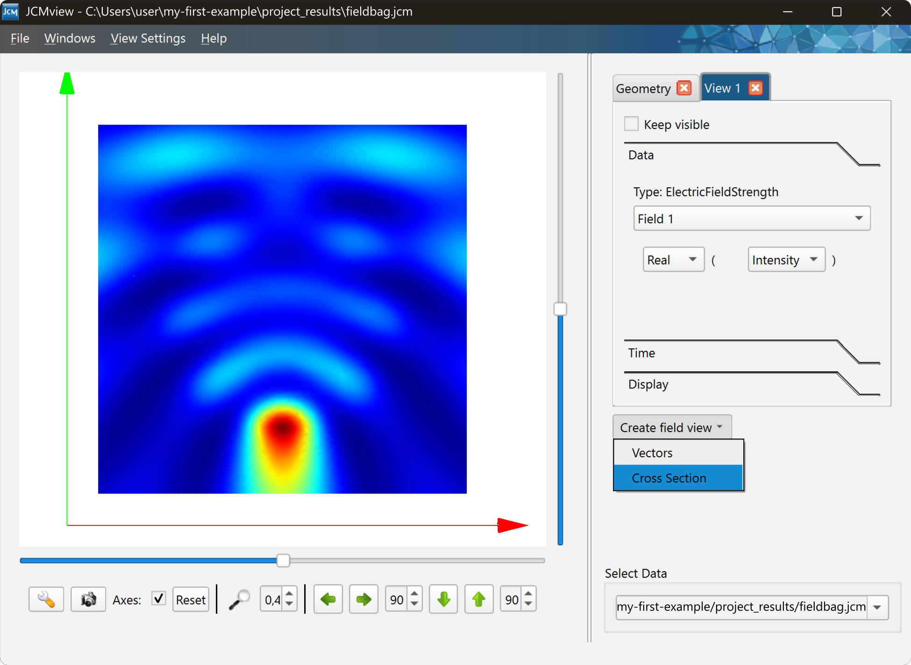This screenshot has width=911, height=665.
Task: Close the View 1 tab
Action: [x=755, y=88]
